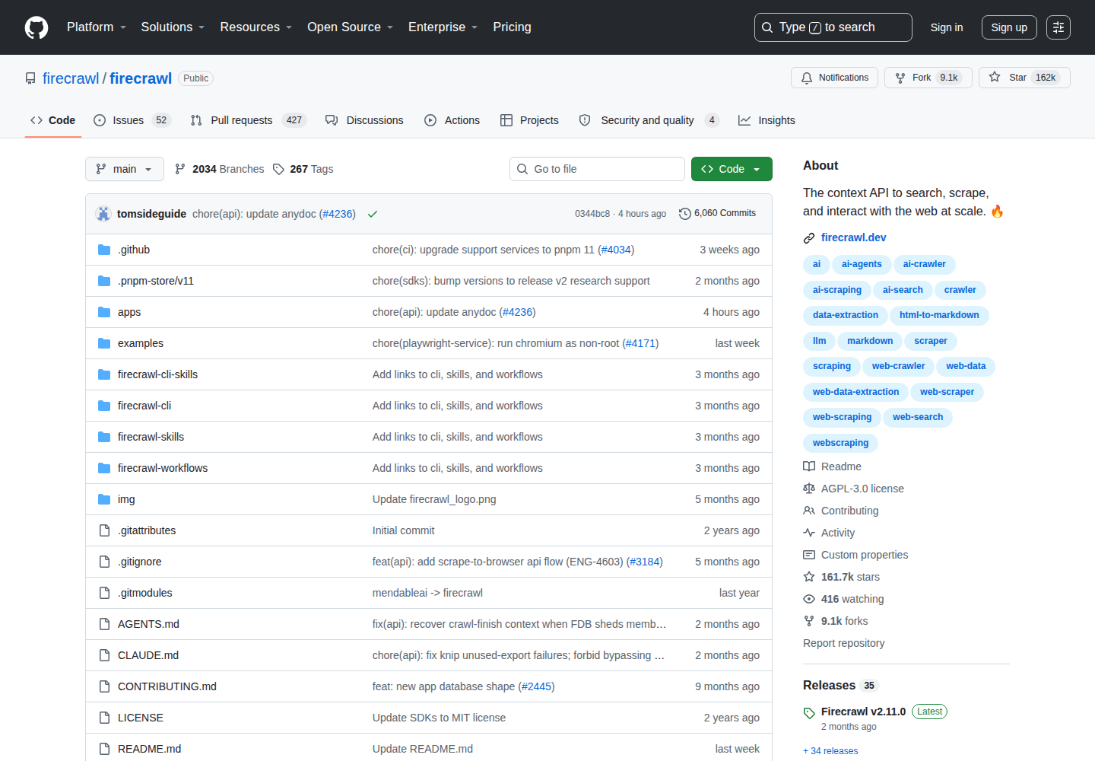Viewport: 1095px width, 761px height.
Task: Open the main branch selector dropdown
Action: [x=125, y=169]
